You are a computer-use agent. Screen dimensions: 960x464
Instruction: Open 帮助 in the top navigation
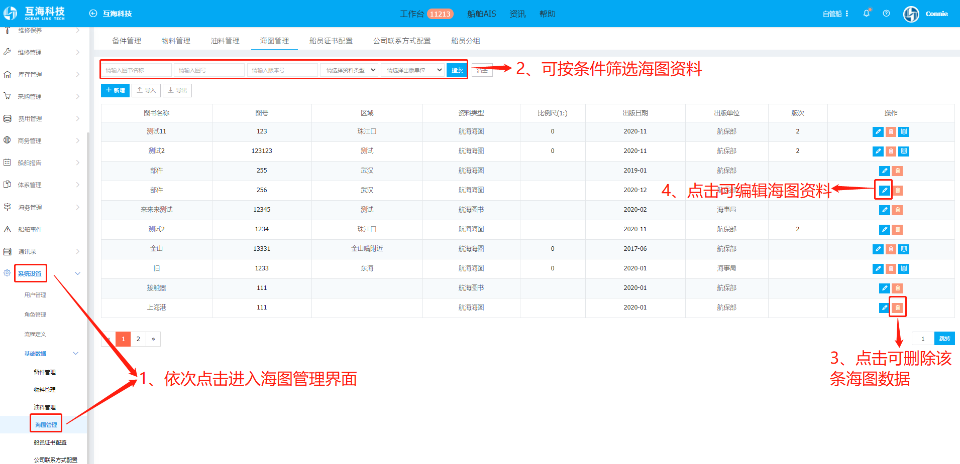click(x=547, y=14)
